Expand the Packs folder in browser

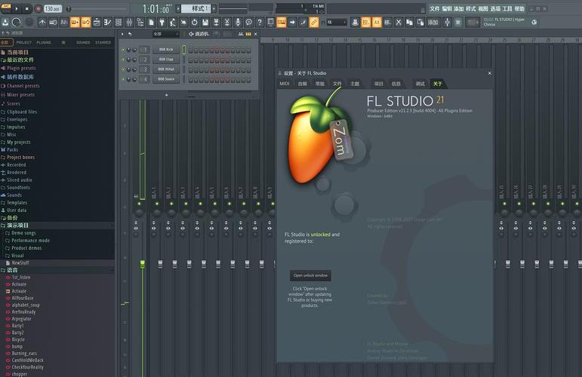[x=12, y=149]
